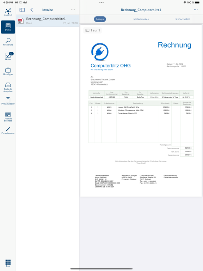Open En traitement pencil icon
The width and height of the screenshot is (203, 271).
coord(8,131)
